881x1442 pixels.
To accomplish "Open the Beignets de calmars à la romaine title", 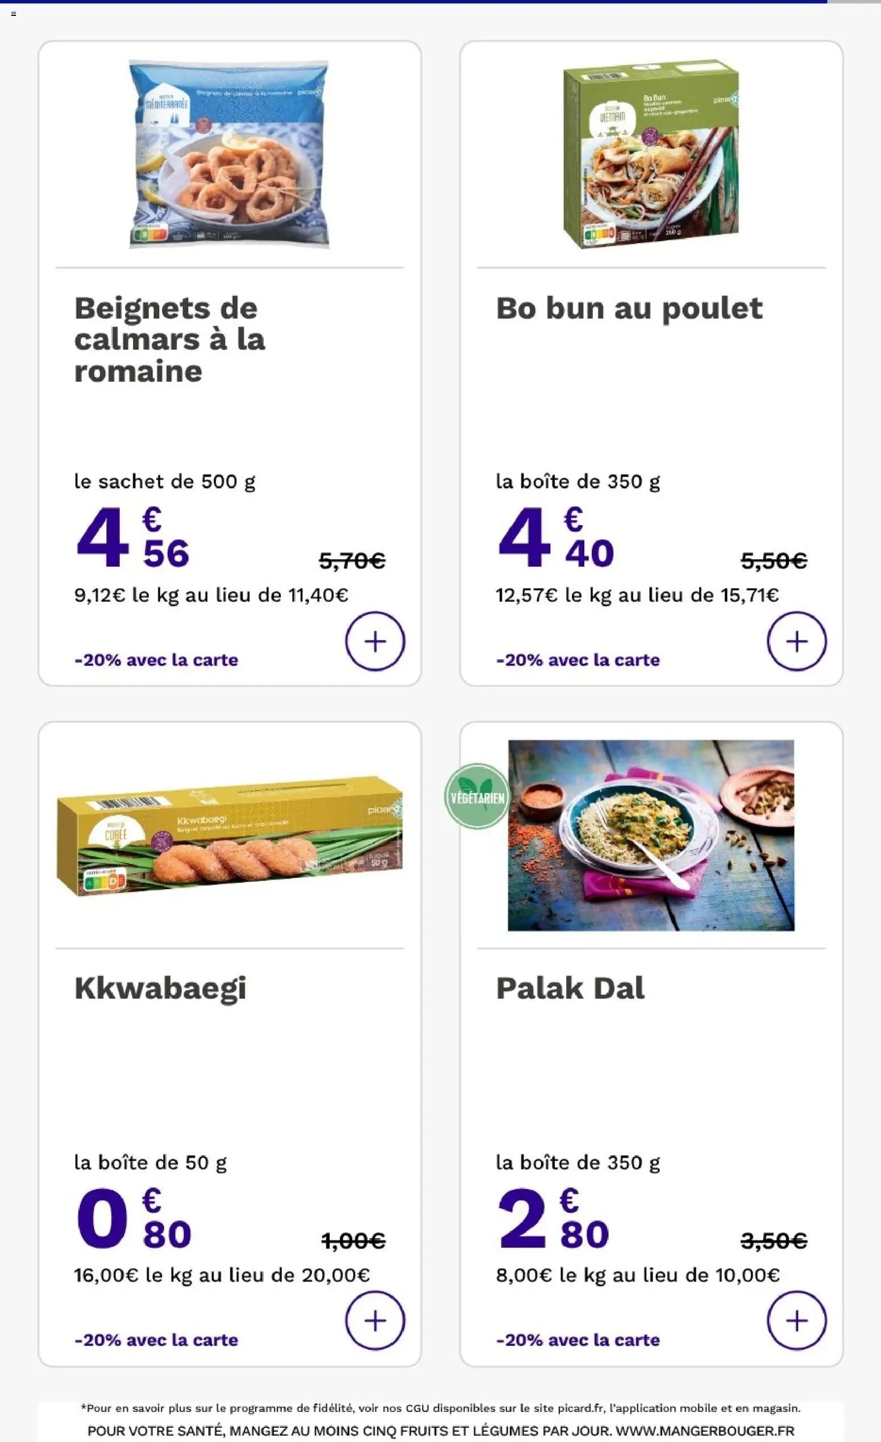I will [x=169, y=340].
